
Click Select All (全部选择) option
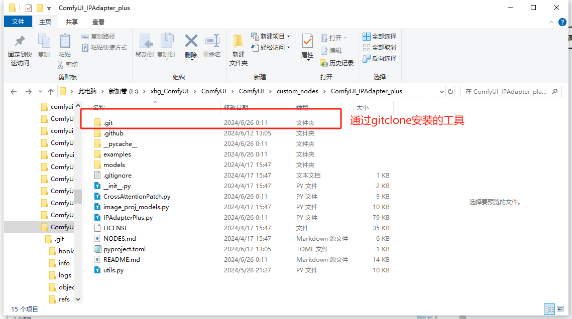point(380,36)
